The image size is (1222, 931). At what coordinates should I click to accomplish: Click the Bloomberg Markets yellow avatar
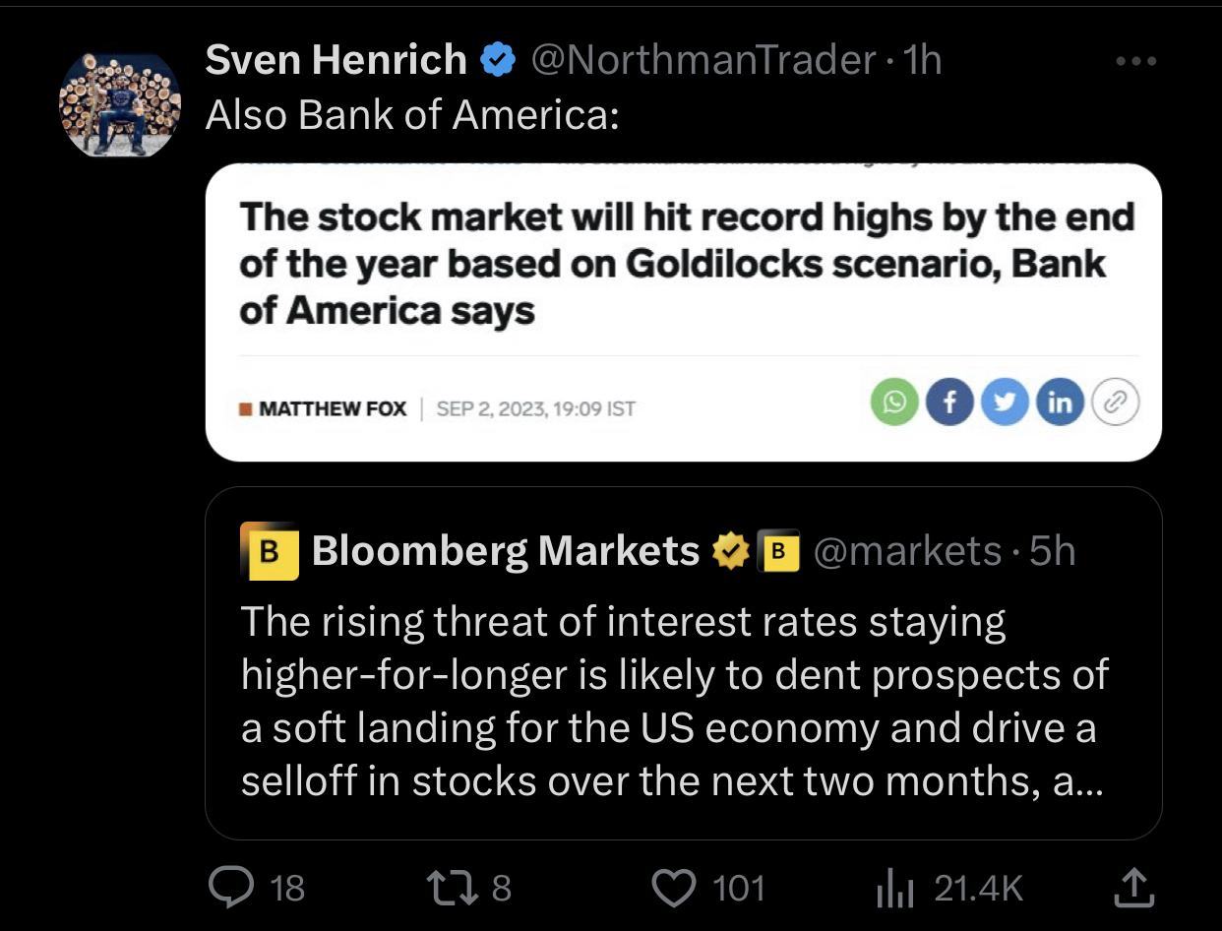pos(270,551)
